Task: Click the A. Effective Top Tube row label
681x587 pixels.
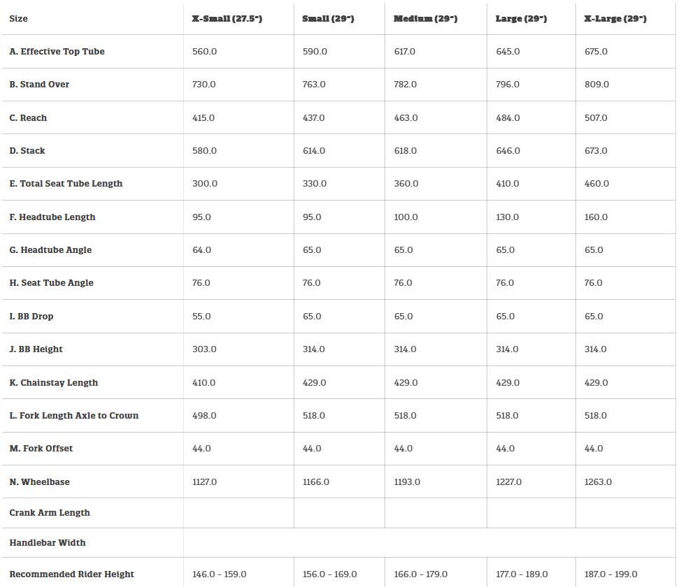Action: pyautogui.click(x=57, y=52)
